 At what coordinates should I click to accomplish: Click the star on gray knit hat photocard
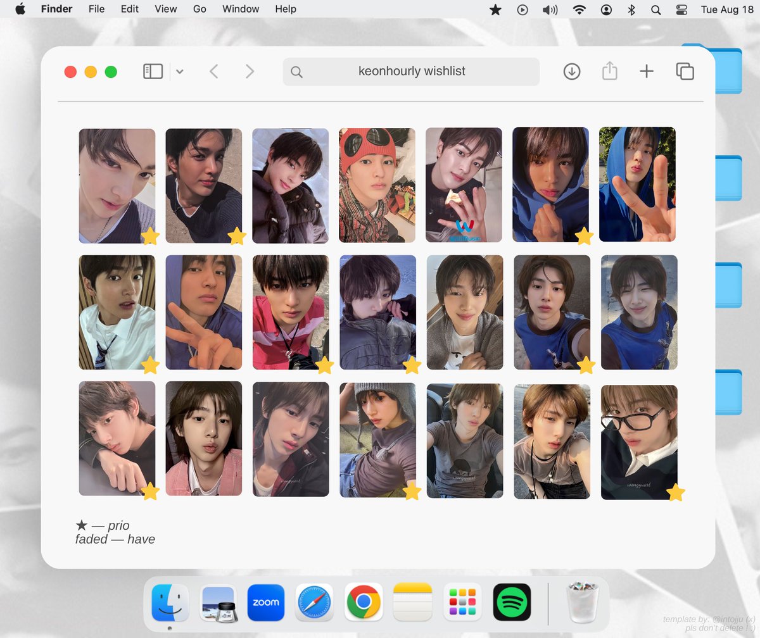point(412,491)
